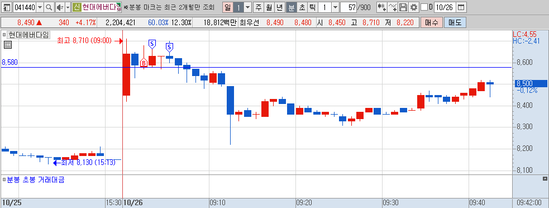This screenshot has height=208, width=549.
Task: Toggle the D checkbox
Action: 424,7
